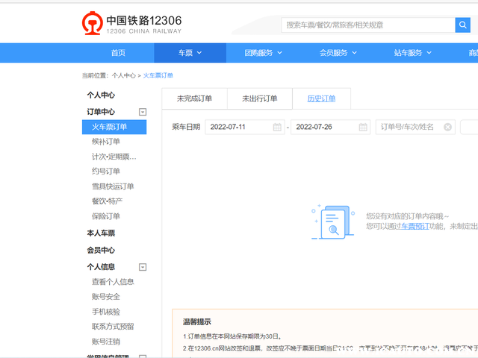Select the 历史订单 tab
Screen dimensions: 478x358
tap(321, 98)
